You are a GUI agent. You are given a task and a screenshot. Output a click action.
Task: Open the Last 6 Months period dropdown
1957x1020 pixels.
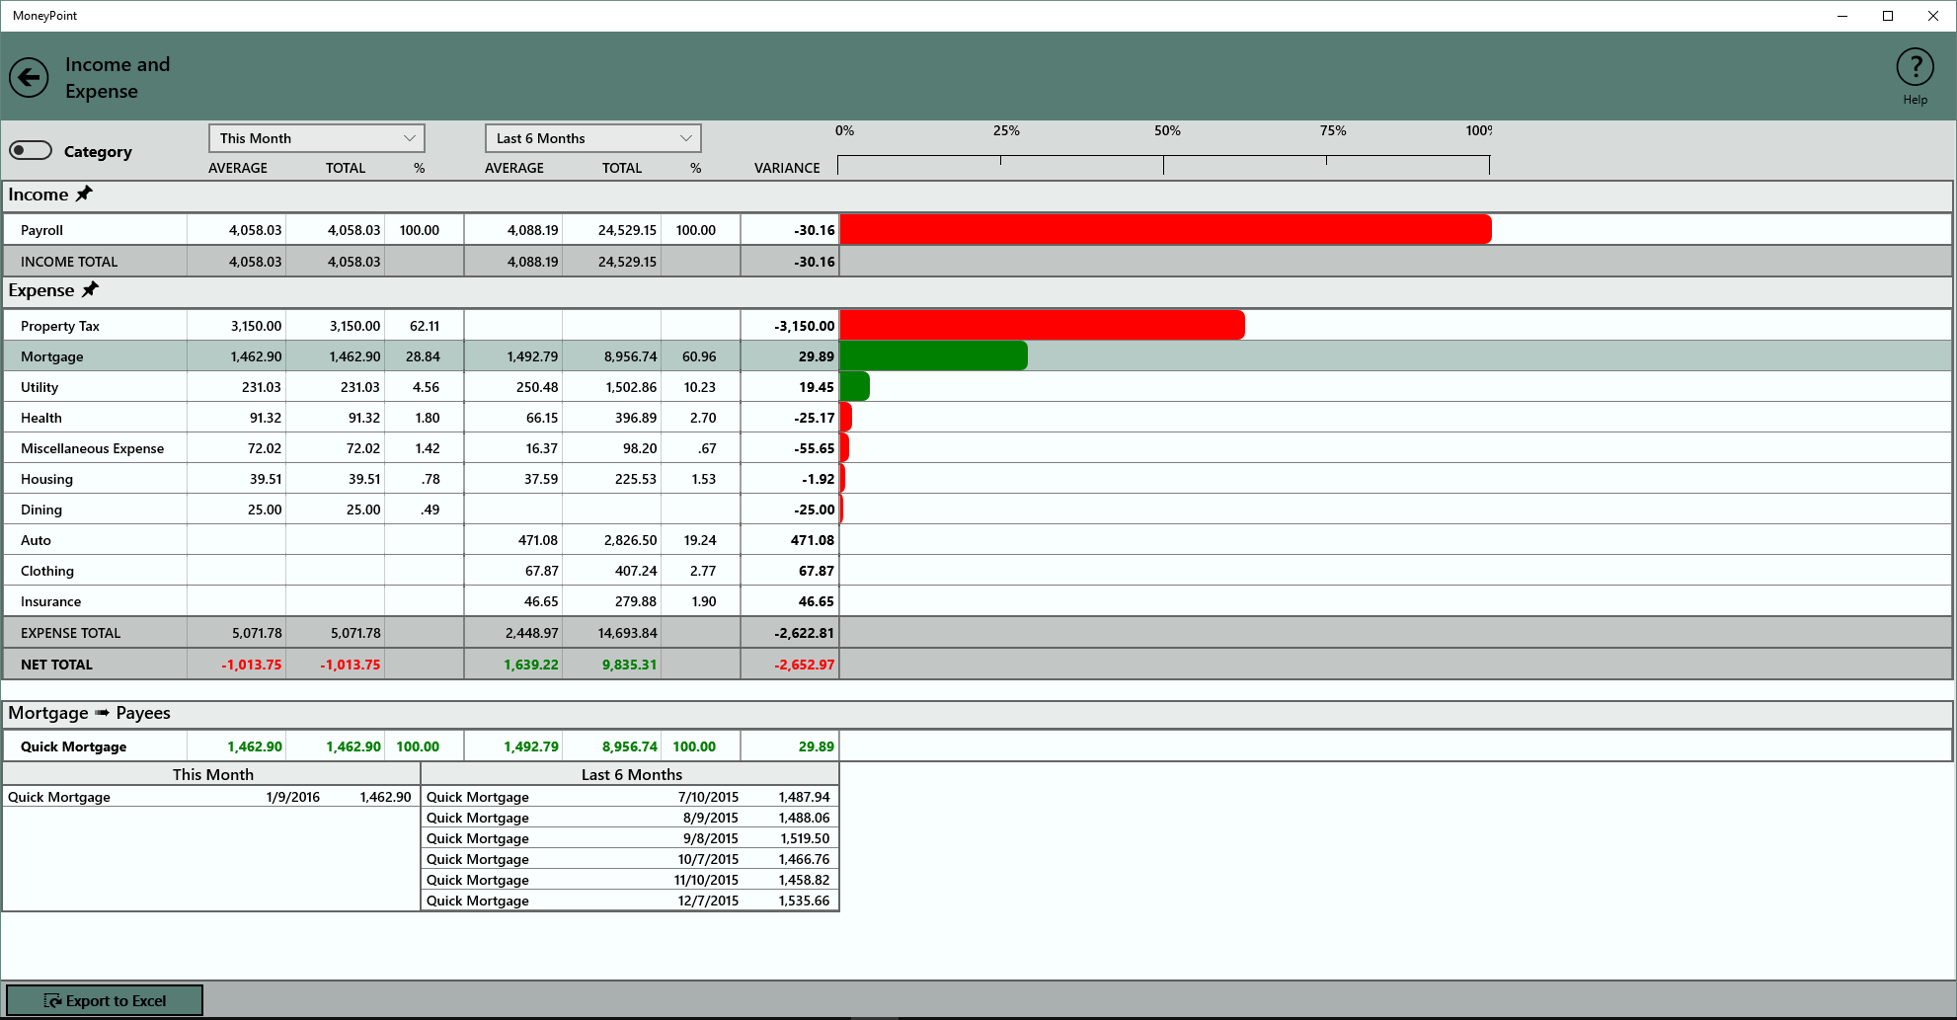pyautogui.click(x=591, y=137)
